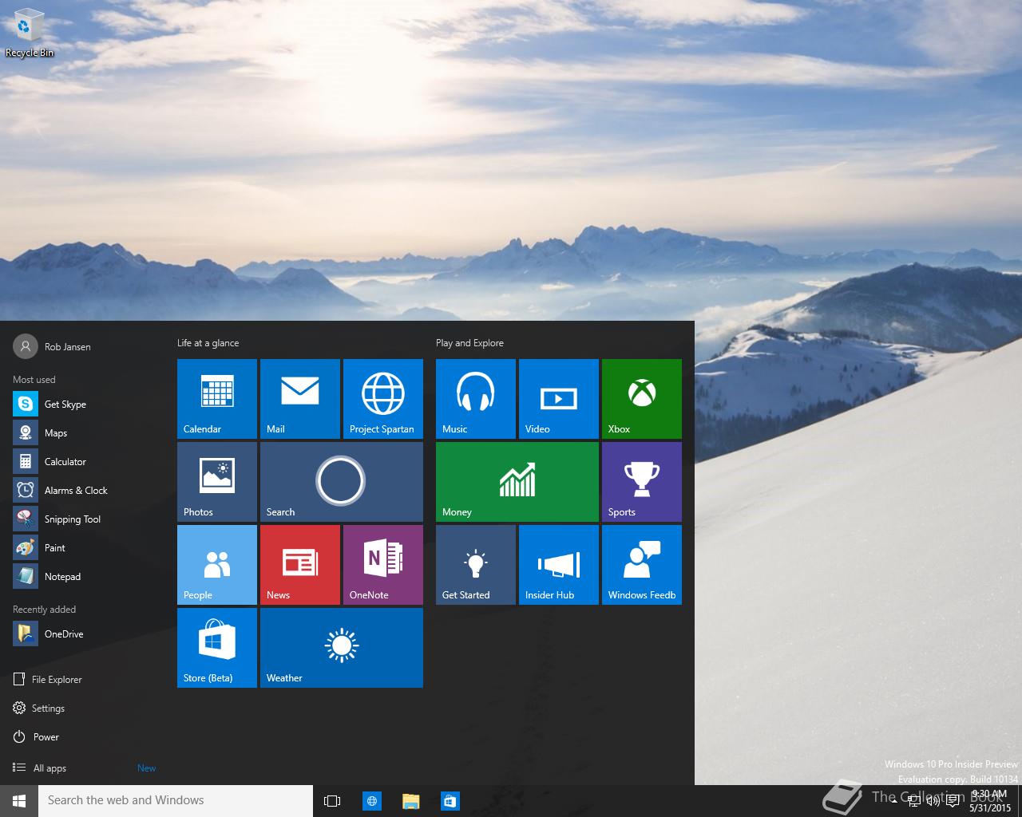Click the Search the web and Windows box
The width and height of the screenshot is (1022, 817).
[x=176, y=801]
